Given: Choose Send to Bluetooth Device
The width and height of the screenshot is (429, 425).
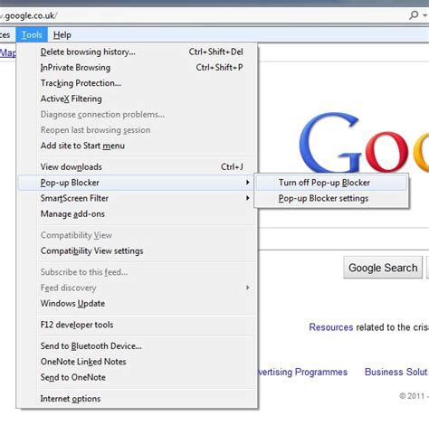Looking at the screenshot, I should pos(138,346).
